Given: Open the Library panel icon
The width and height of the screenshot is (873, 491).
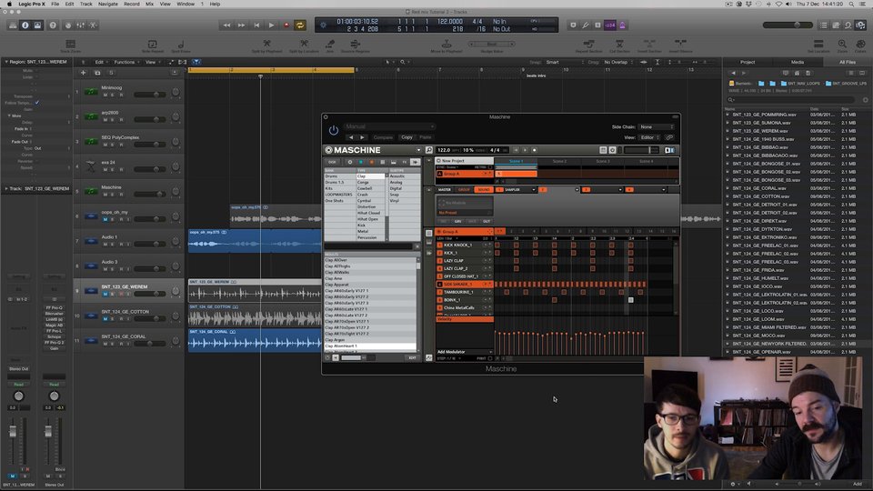Looking at the screenshot, I should coord(13,25).
